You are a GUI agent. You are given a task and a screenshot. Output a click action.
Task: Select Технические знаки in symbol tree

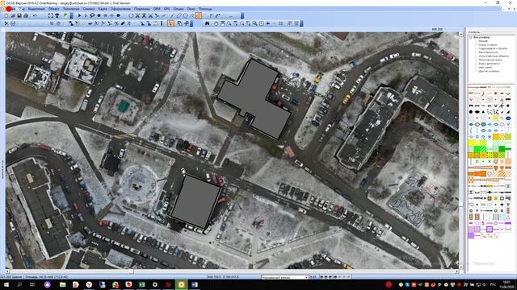(x=490, y=60)
